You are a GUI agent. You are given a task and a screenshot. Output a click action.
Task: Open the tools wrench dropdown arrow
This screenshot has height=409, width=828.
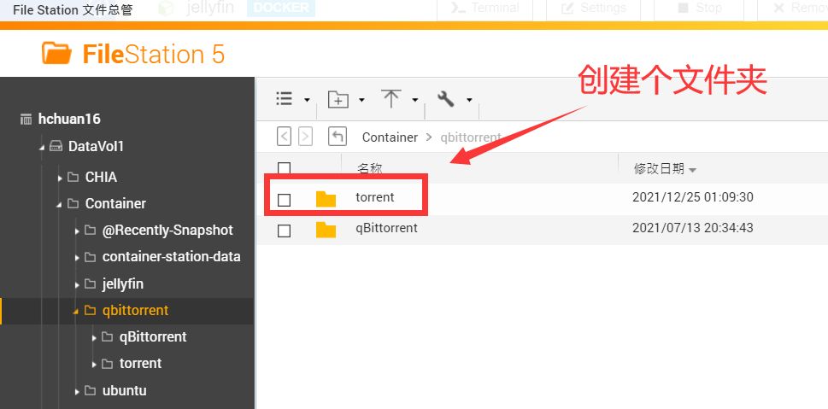pos(469,99)
